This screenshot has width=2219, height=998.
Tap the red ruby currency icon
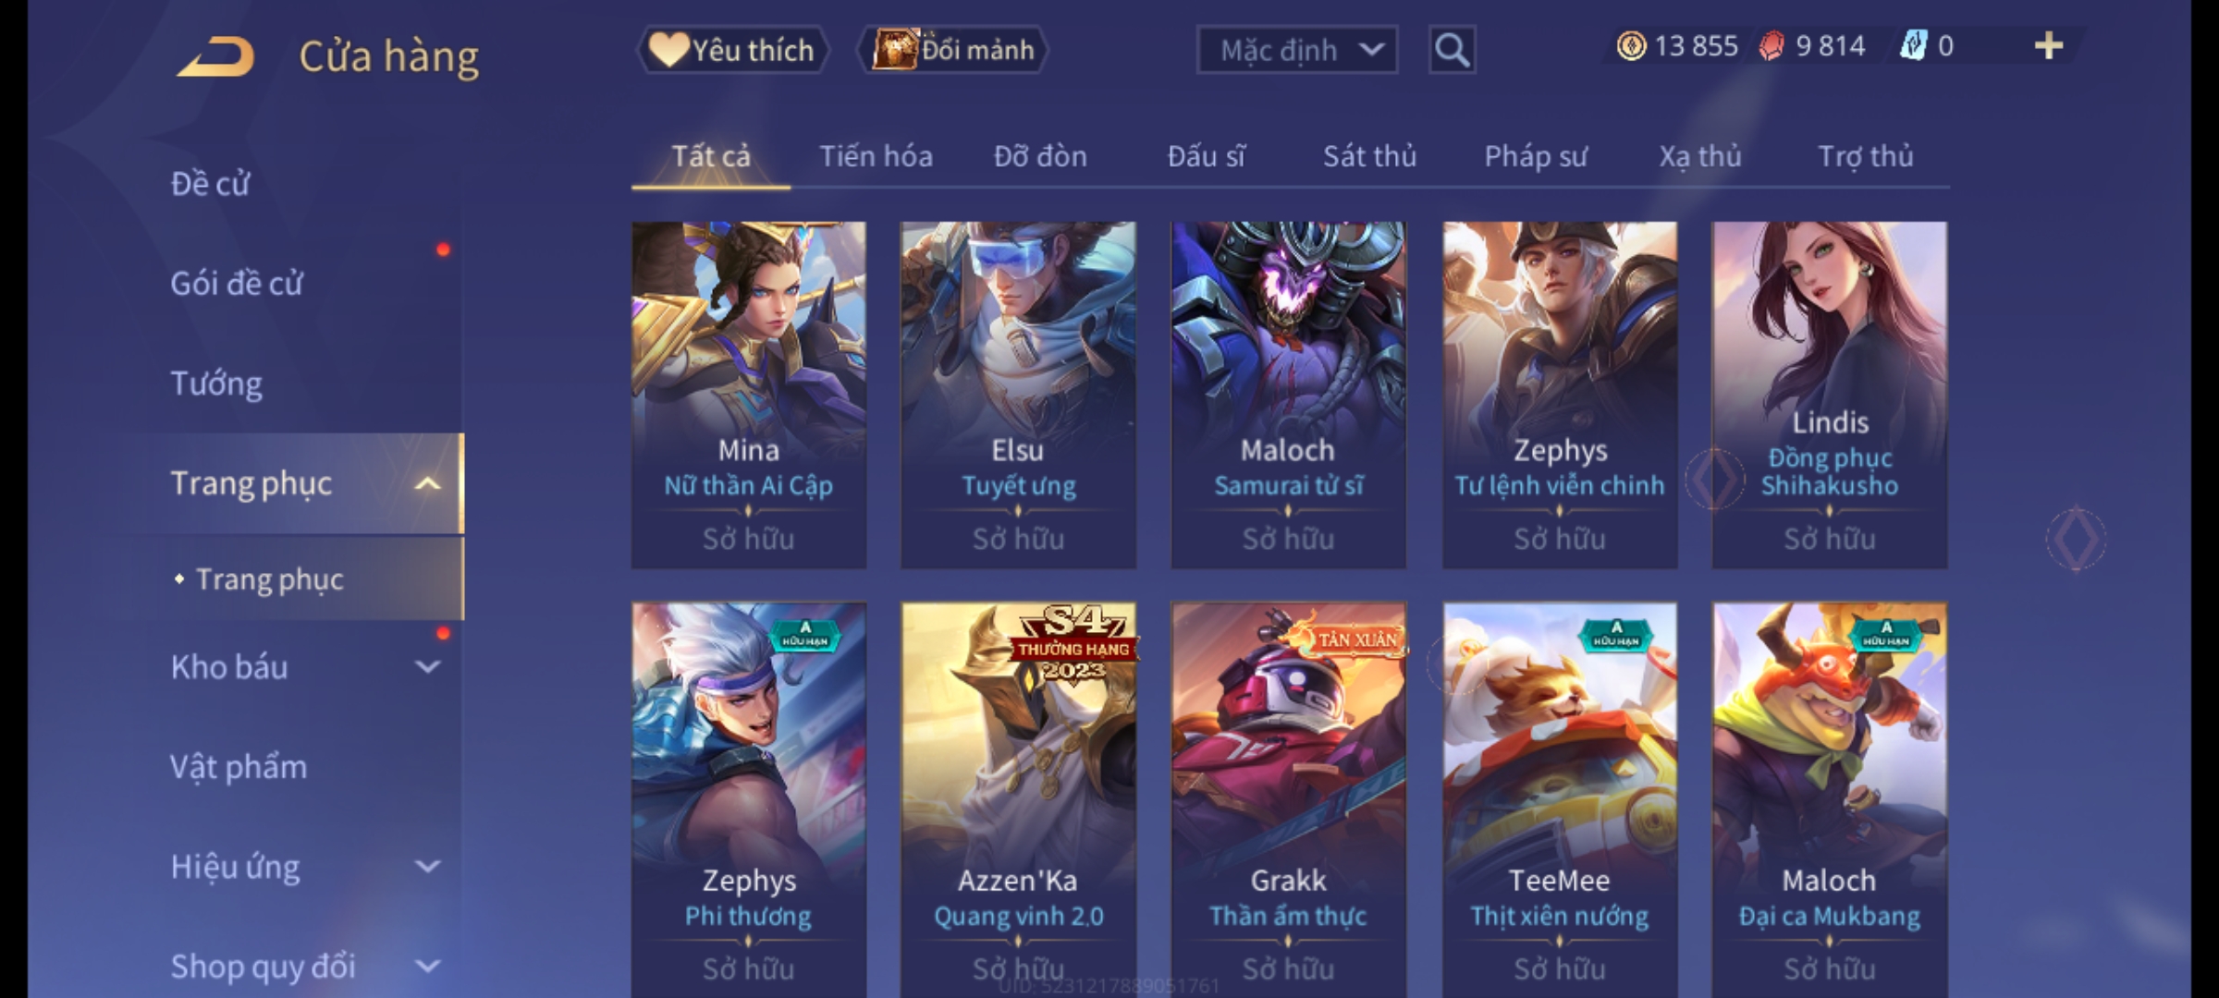point(1772,45)
